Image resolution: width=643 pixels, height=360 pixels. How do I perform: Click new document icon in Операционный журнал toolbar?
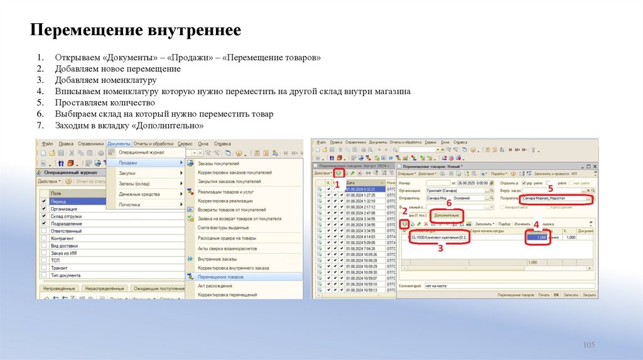pos(43,153)
